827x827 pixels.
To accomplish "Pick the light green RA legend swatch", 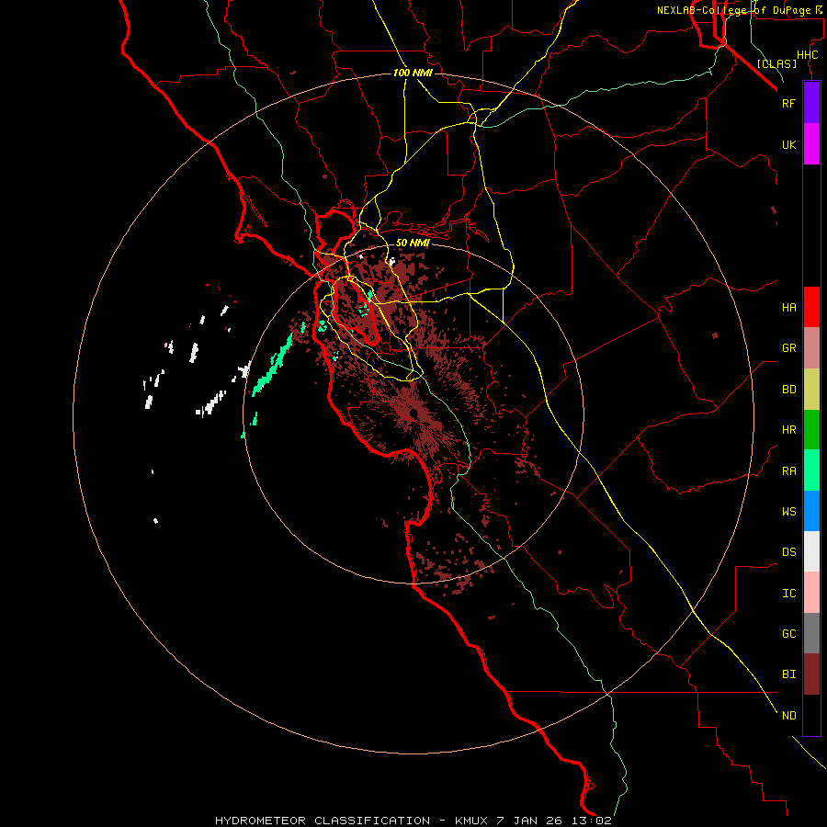I will (811, 470).
